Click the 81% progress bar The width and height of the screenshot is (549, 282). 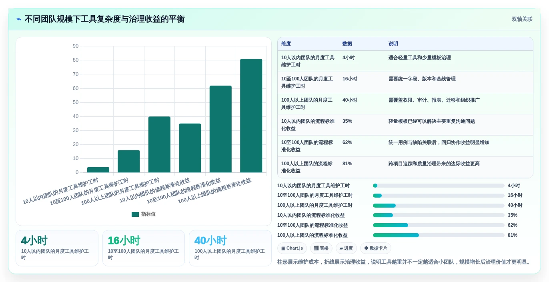click(439, 235)
